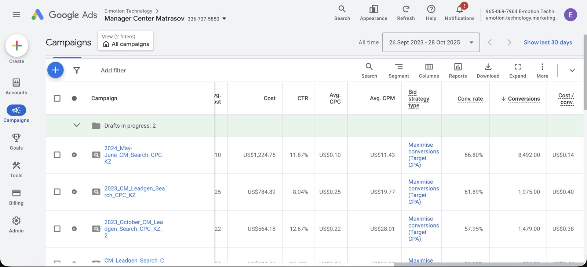Viewport: 587px width, 267px height.
Task: Search within the campaigns table
Action: pos(369,71)
